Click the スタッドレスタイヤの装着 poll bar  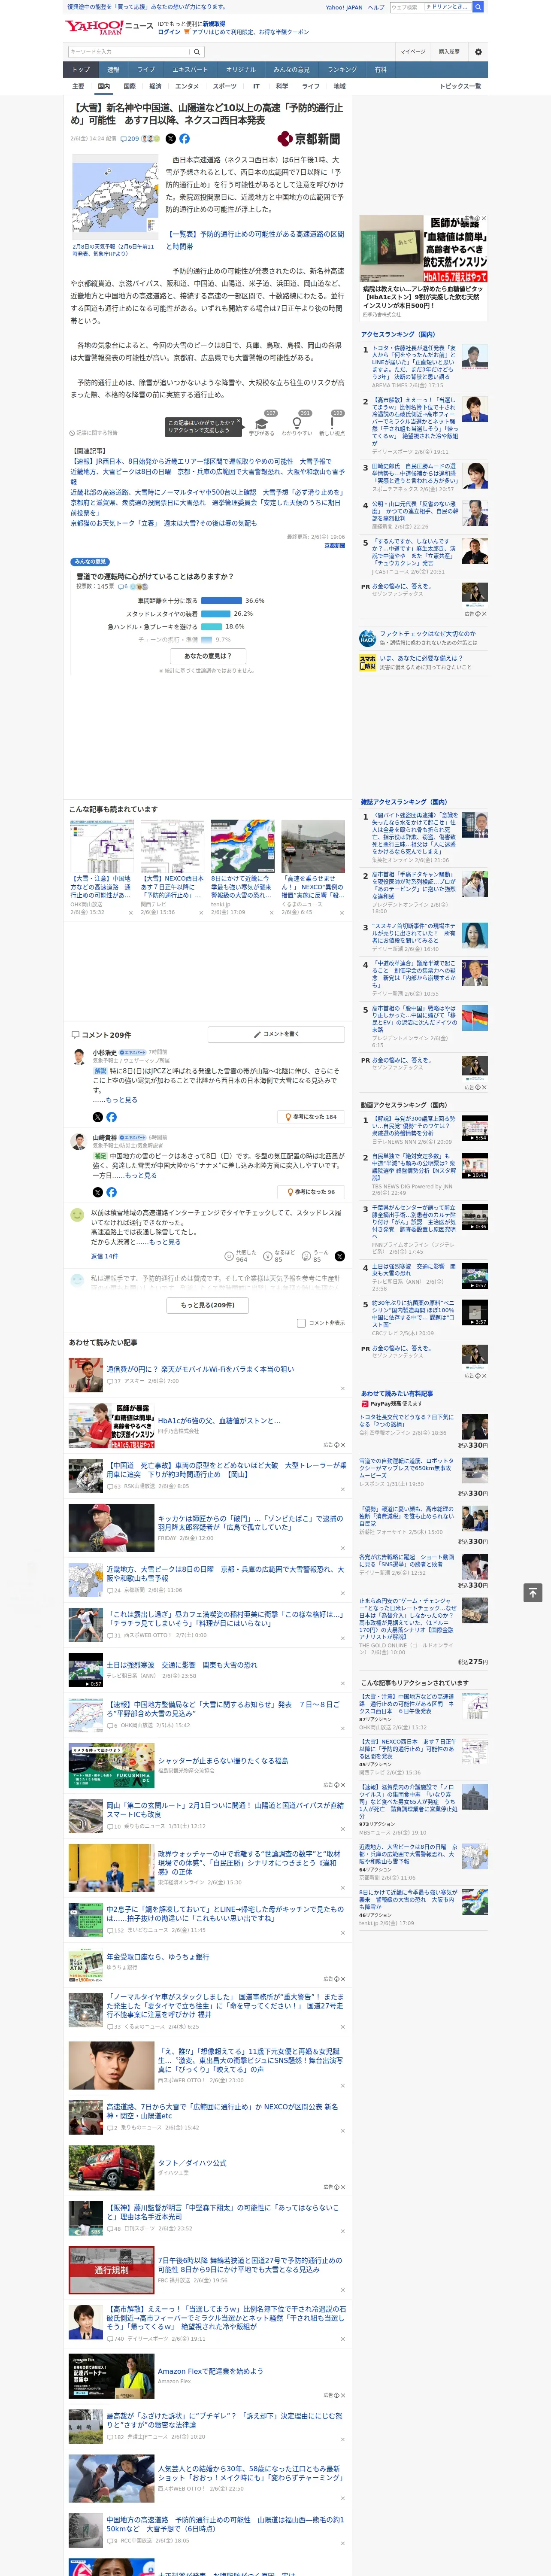point(216,613)
